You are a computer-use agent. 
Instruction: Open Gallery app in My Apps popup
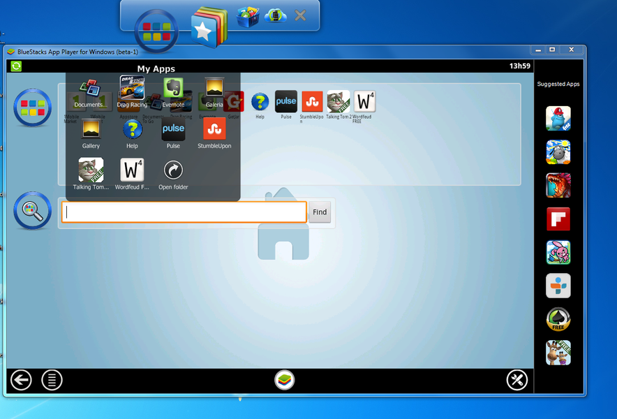pyautogui.click(x=91, y=131)
